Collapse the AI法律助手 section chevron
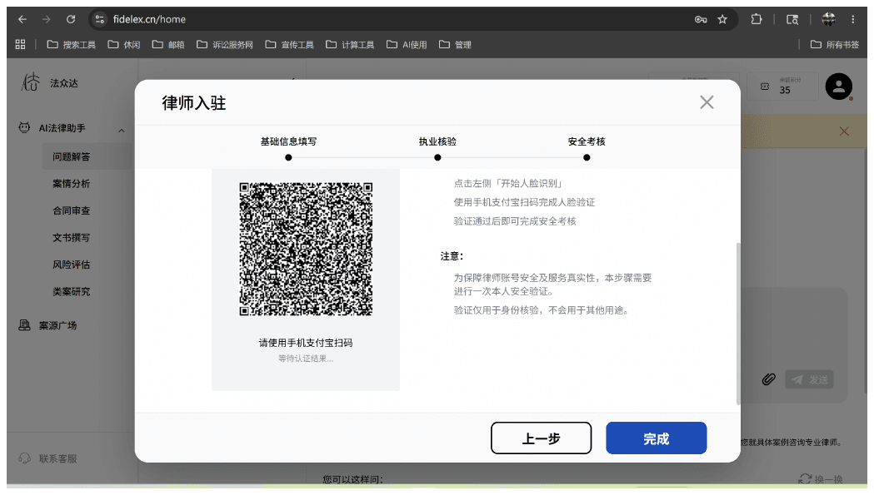 tap(122, 131)
